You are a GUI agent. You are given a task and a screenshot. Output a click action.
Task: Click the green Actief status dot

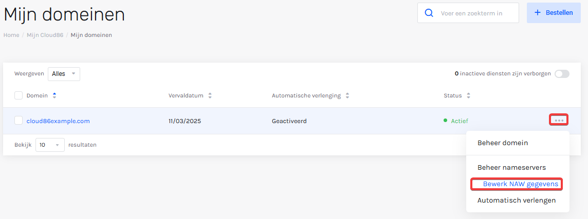coord(445,120)
